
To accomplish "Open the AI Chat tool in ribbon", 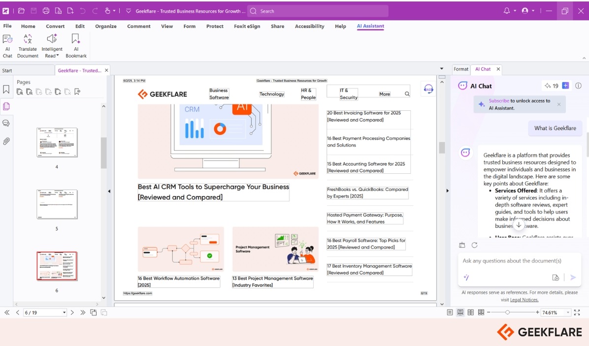I will coord(7,46).
